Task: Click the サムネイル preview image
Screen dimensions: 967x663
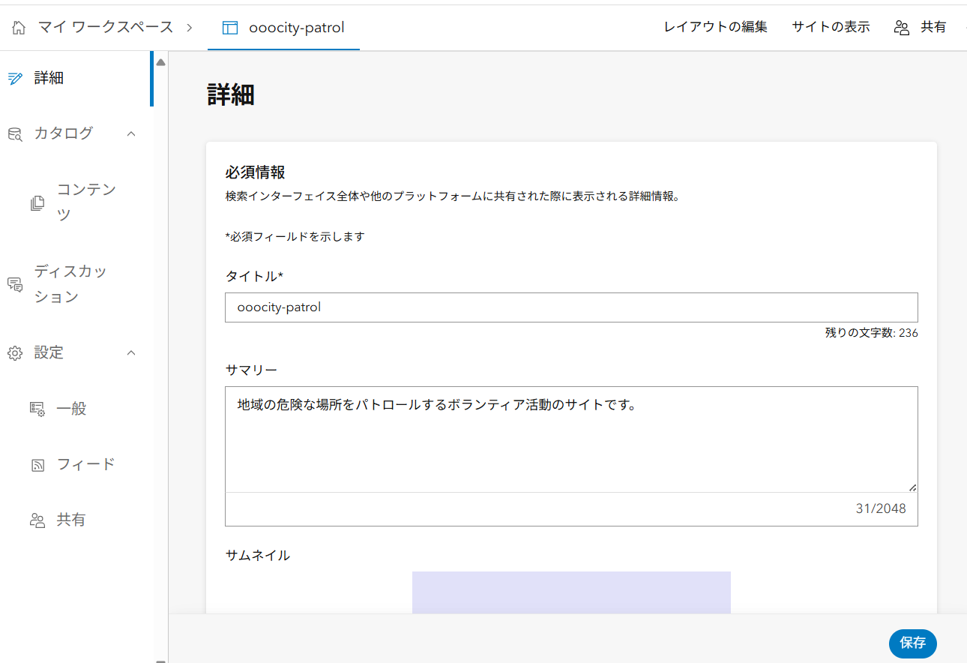Action: click(x=571, y=592)
